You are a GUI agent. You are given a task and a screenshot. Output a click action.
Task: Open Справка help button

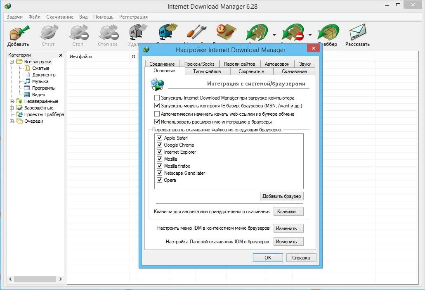coord(301,257)
